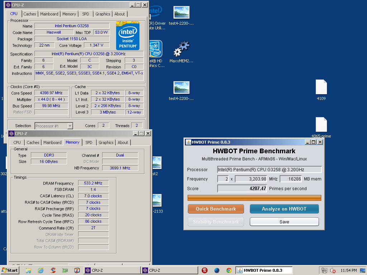This screenshot has width=367, height=275.
Task: Click the blue globe taskbar icon
Action: (x=217, y=270)
